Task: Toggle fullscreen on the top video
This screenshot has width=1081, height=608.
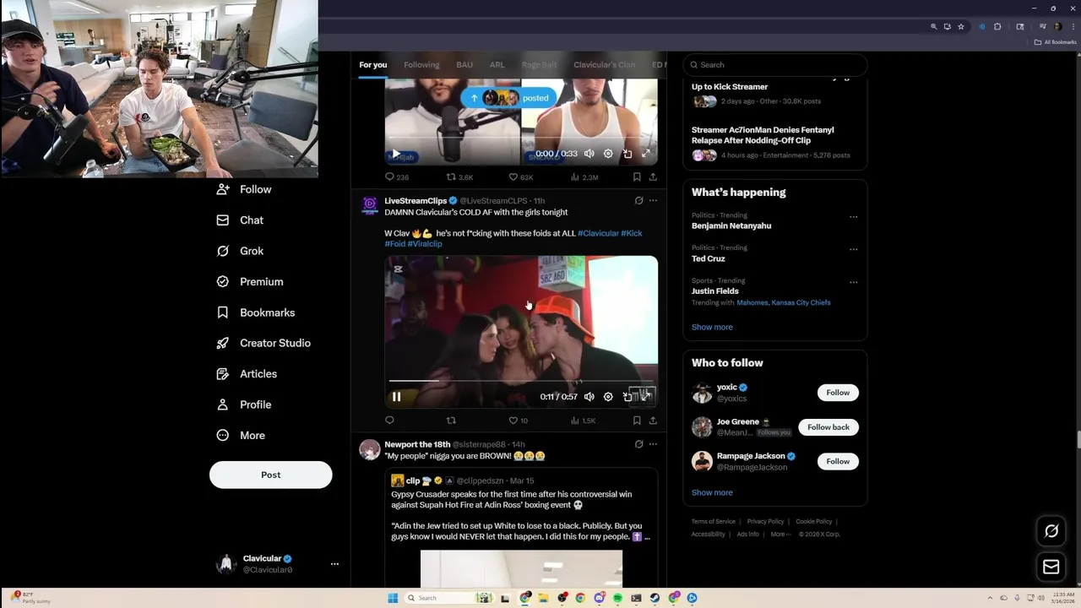Action: coord(646,154)
